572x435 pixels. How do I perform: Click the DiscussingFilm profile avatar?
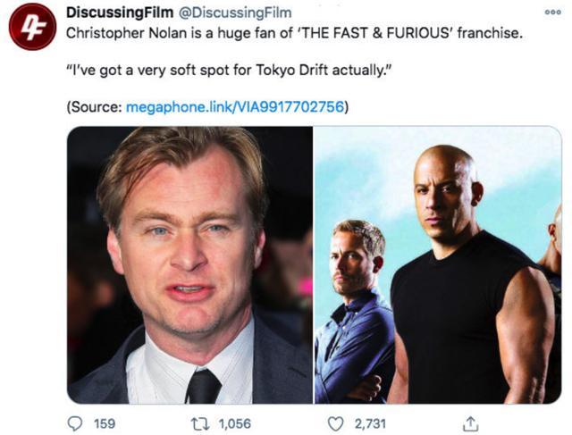(33, 26)
